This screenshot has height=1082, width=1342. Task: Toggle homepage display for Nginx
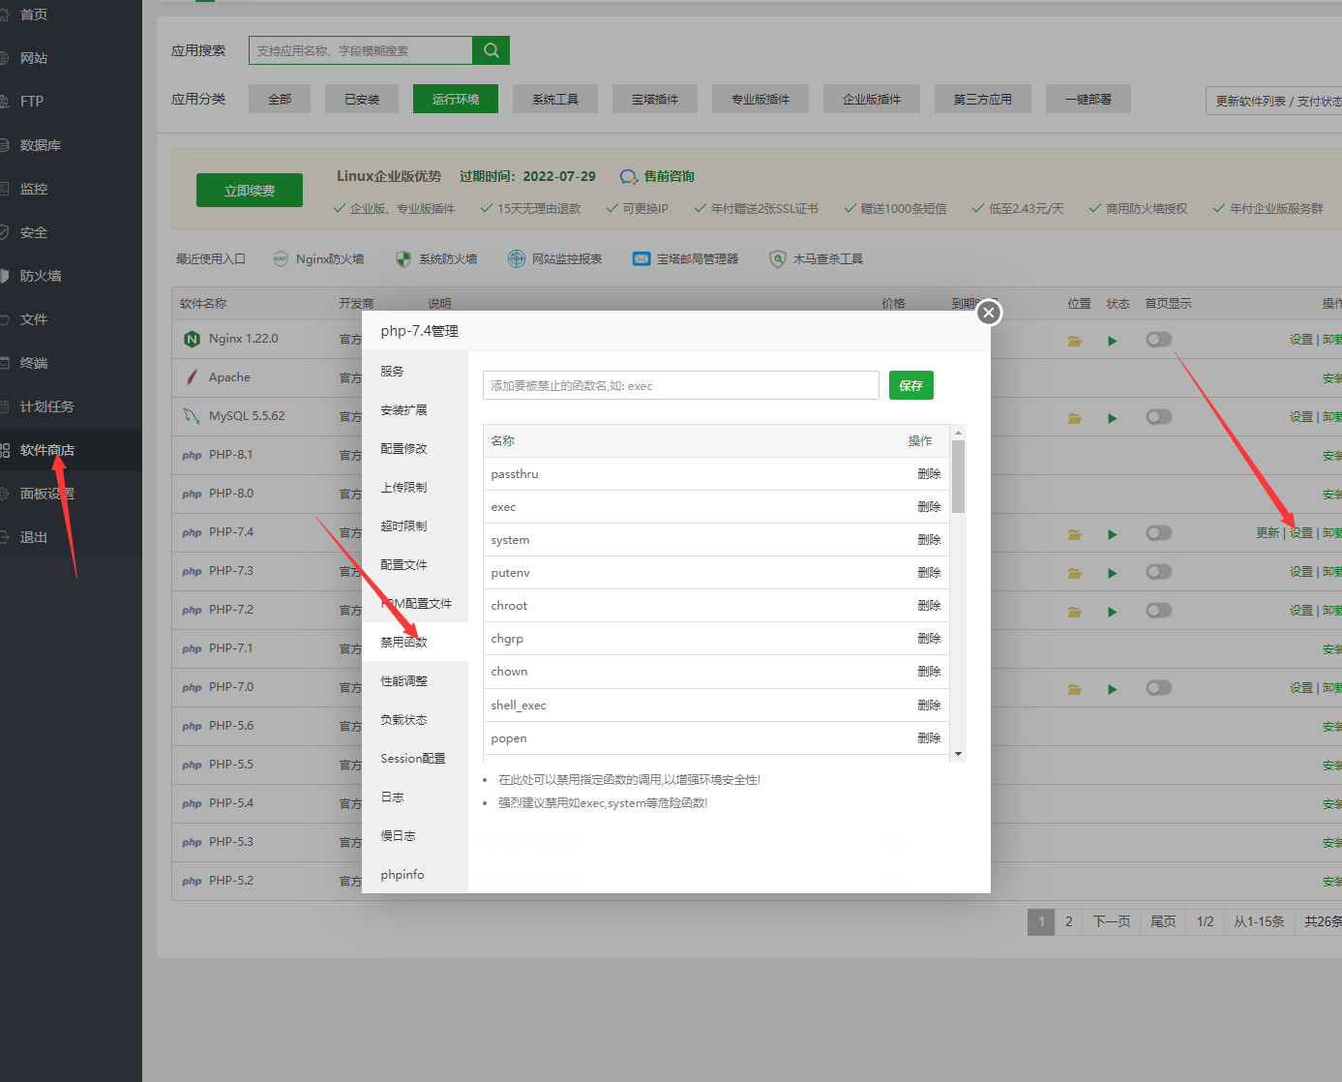[x=1158, y=340]
